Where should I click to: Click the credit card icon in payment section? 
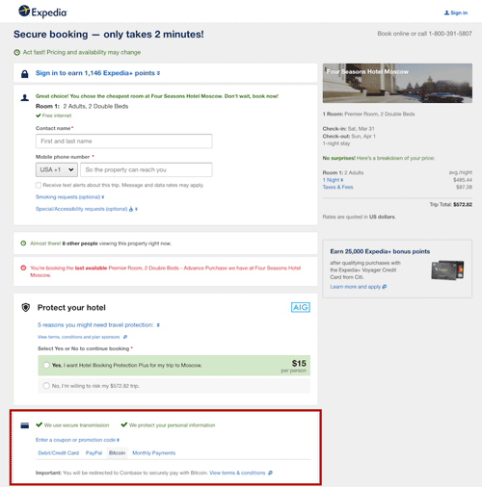point(25,425)
